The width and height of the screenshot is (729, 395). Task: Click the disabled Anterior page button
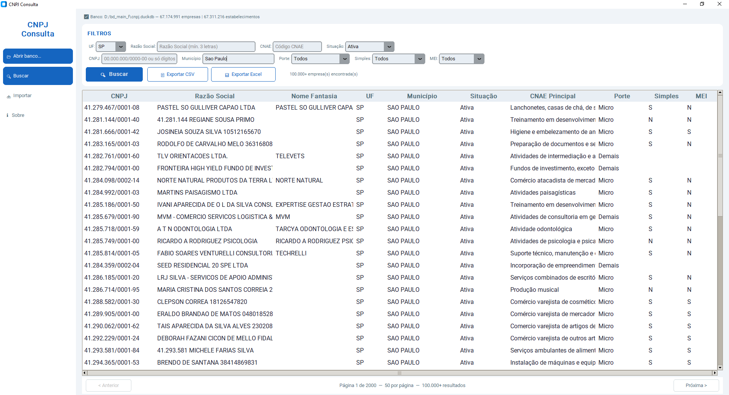coord(109,386)
